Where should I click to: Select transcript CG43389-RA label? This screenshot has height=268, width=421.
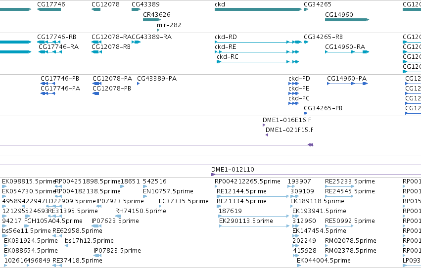[152, 37]
